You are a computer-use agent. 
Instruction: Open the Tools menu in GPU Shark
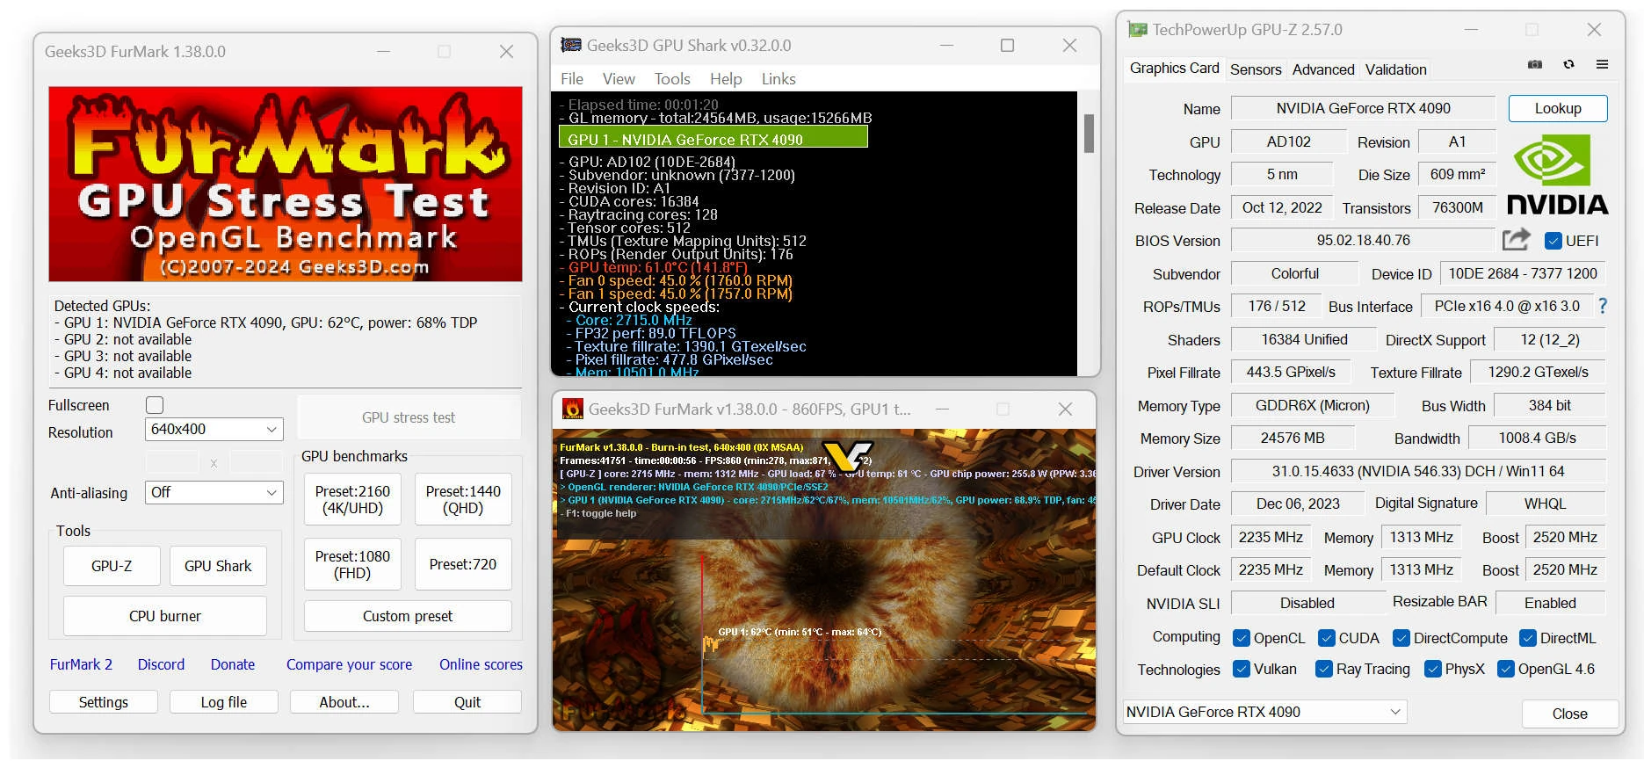pyautogui.click(x=672, y=79)
